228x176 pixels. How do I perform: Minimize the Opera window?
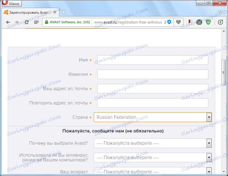click(201, 3)
